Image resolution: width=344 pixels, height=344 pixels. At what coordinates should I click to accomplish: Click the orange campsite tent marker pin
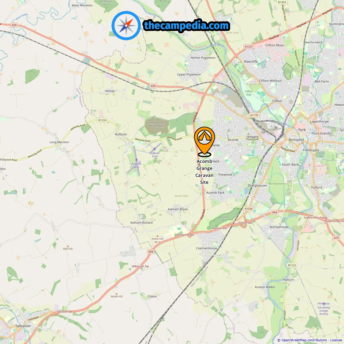click(x=205, y=142)
